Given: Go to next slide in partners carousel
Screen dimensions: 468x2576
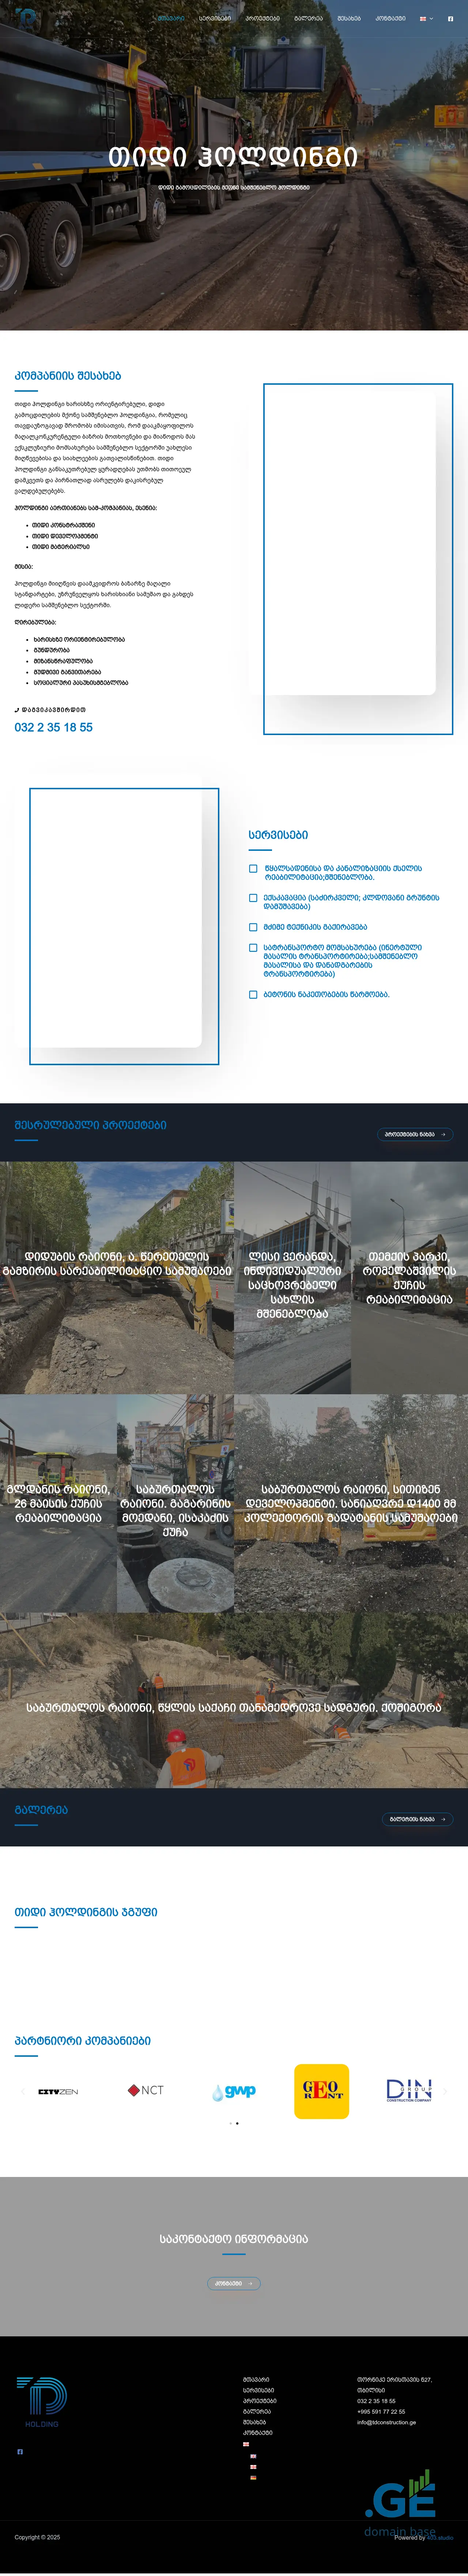Looking at the screenshot, I should click(445, 2091).
